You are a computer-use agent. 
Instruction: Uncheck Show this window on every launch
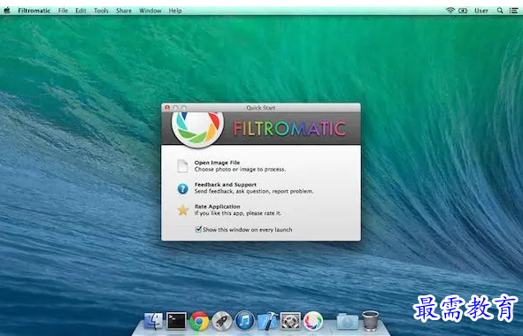click(x=198, y=229)
